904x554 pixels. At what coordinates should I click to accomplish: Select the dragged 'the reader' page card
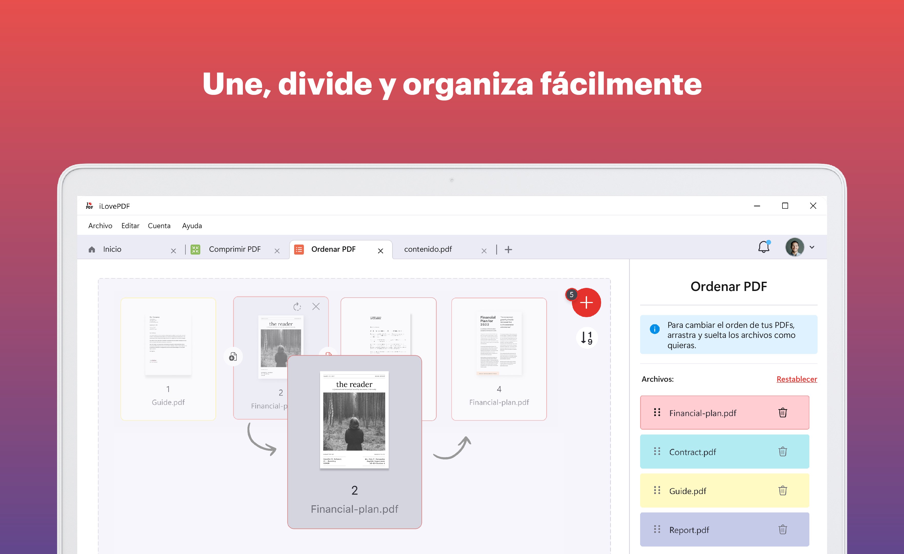354,442
